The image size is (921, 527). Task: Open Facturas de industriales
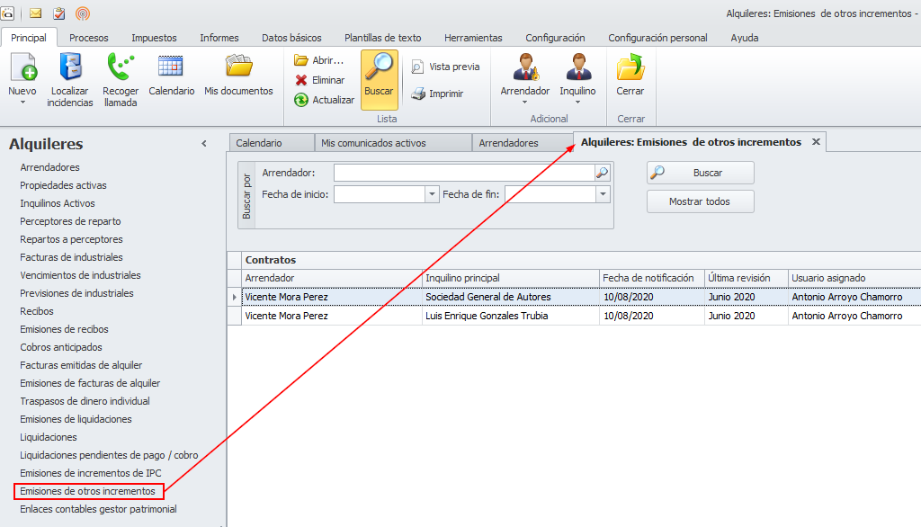(x=71, y=257)
